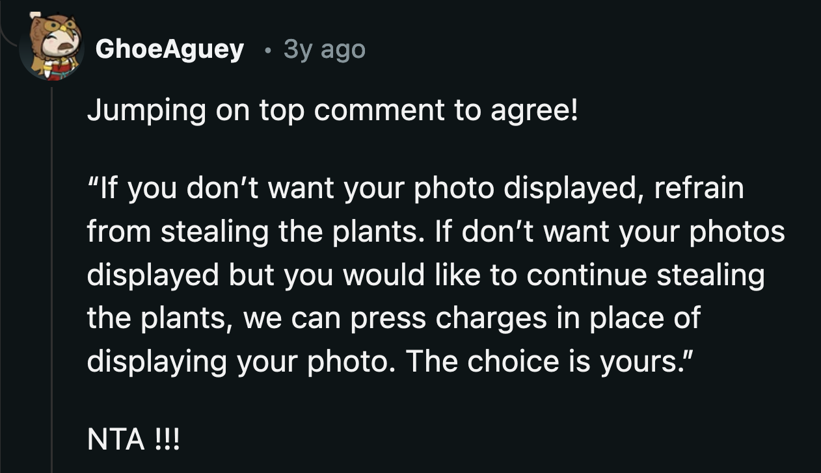Click the word refrain in the quote

coord(699,188)
